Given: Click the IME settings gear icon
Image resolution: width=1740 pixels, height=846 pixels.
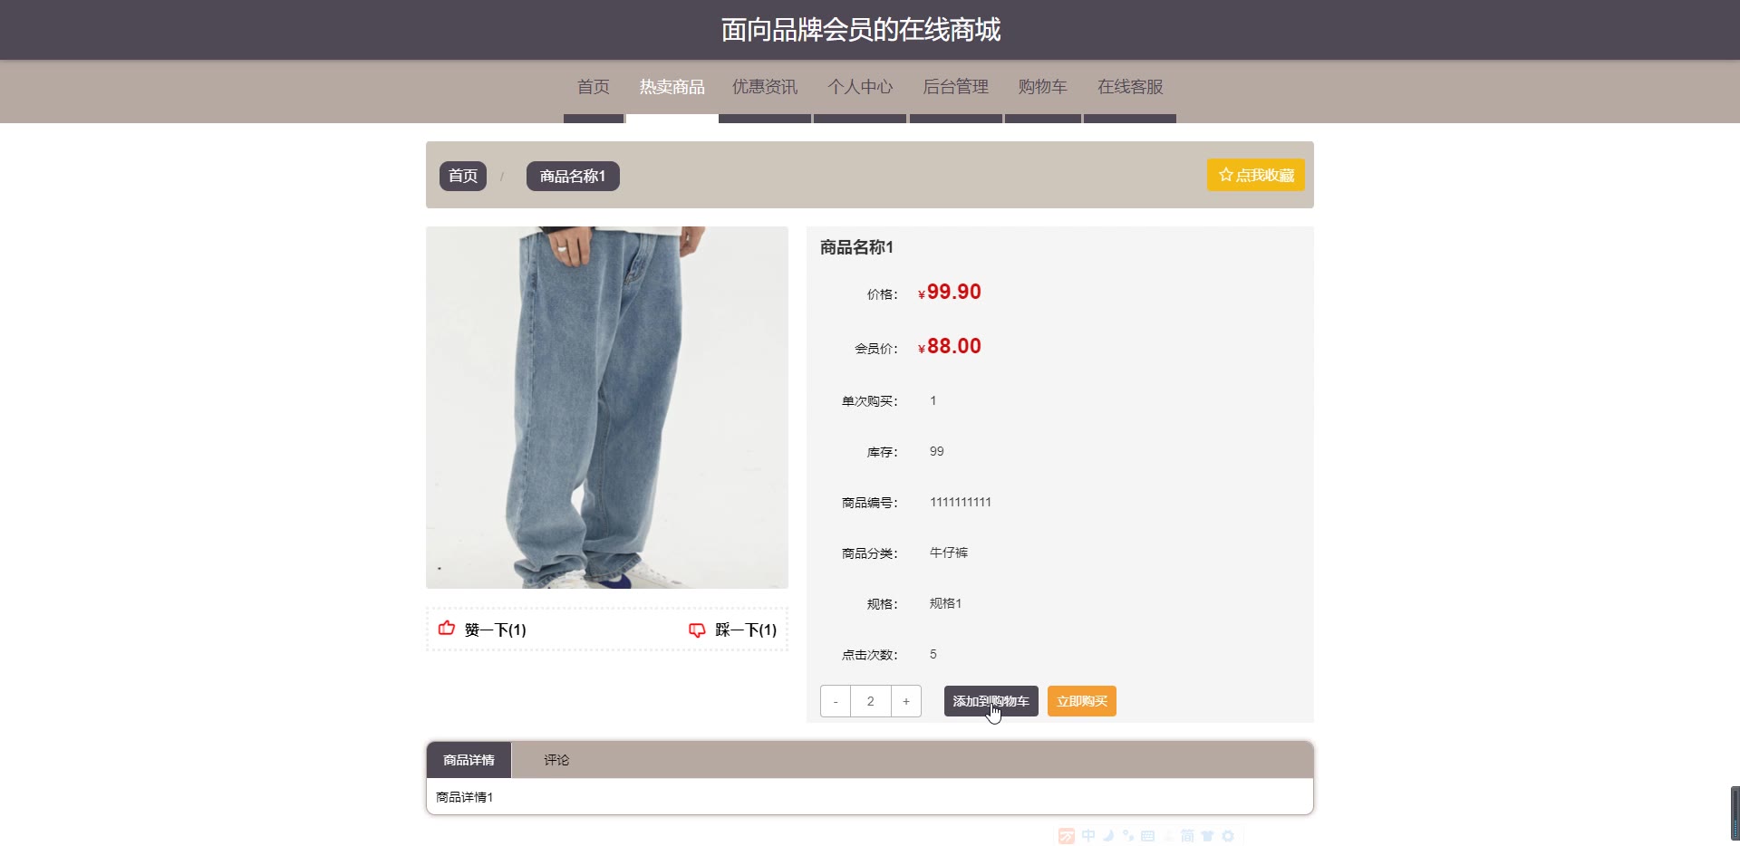Looking at the screenshot, I should click(x=1228, y=836).
